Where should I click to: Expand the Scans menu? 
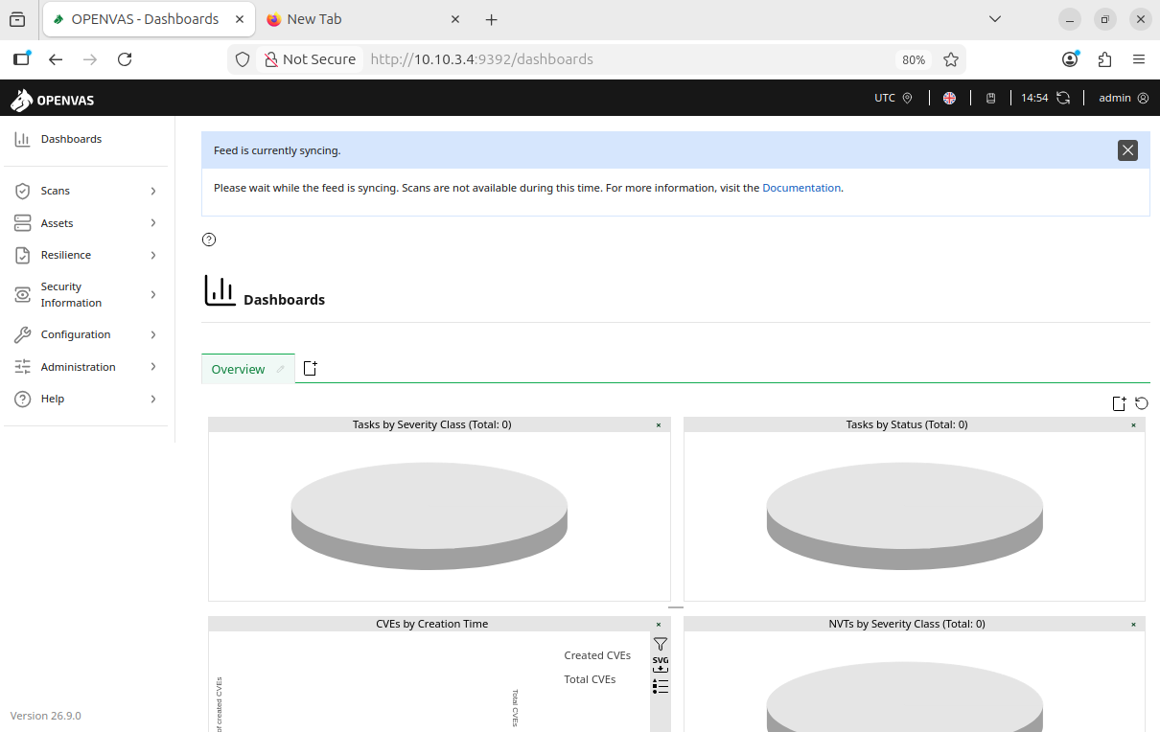pyautogui.click(x=85, y=191)
